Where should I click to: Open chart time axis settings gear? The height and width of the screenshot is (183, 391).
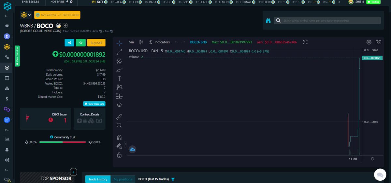click(x=372, y=159)
